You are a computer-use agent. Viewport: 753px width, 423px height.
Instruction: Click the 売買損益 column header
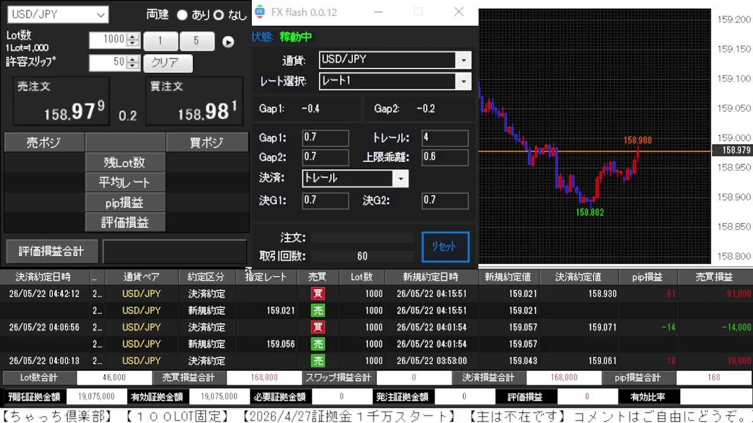point(714,277)
